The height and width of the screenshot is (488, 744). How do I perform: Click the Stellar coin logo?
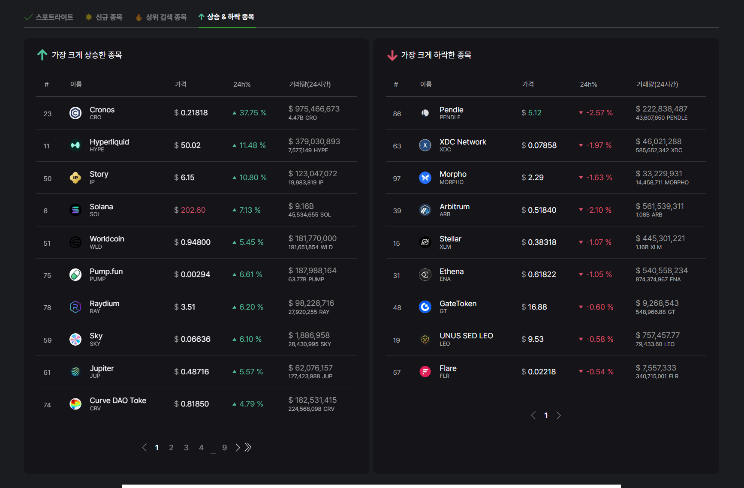(425, 242)
